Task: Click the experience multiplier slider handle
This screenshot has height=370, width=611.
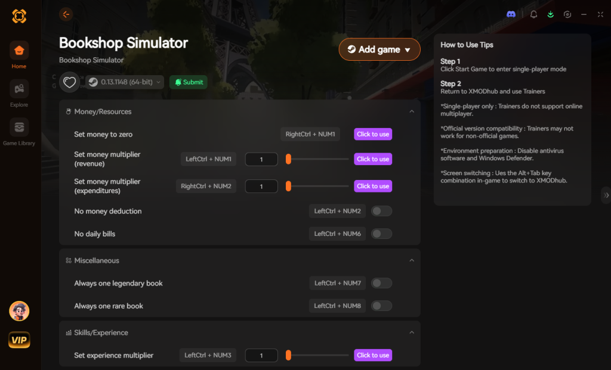Action: (288, 355)
